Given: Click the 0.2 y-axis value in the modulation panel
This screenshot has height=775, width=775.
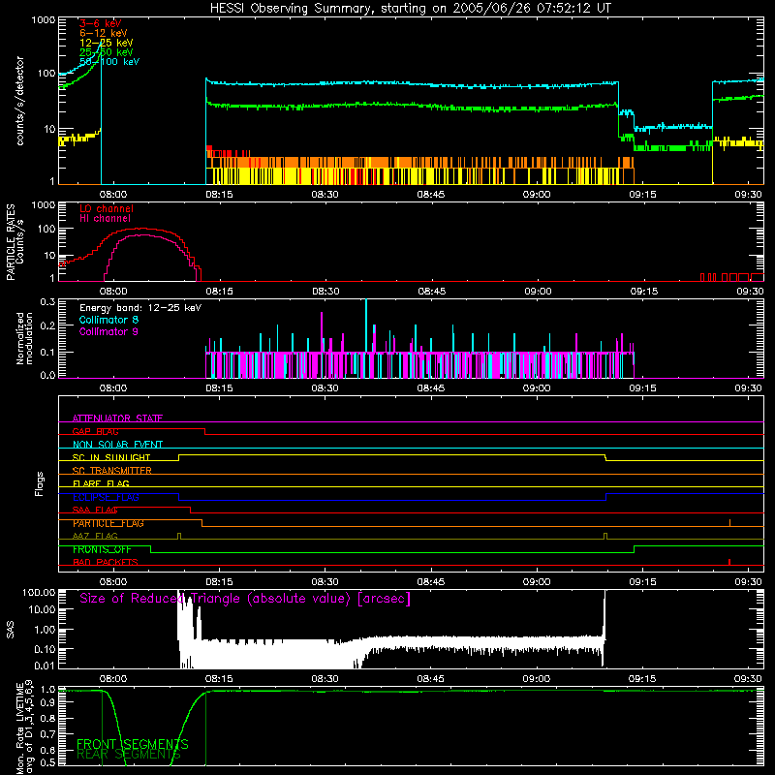Looking at the screenshot, I should tap(47, 325).
